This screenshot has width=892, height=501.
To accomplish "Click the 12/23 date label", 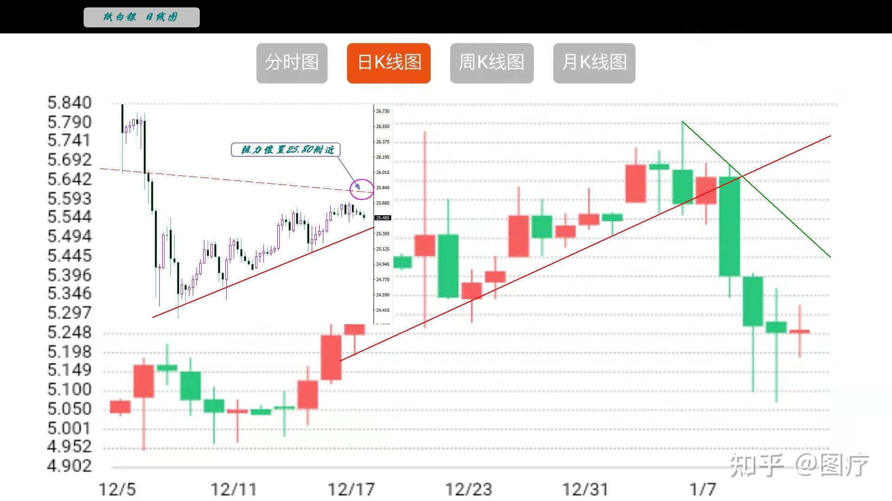I will tap(468, 489).
